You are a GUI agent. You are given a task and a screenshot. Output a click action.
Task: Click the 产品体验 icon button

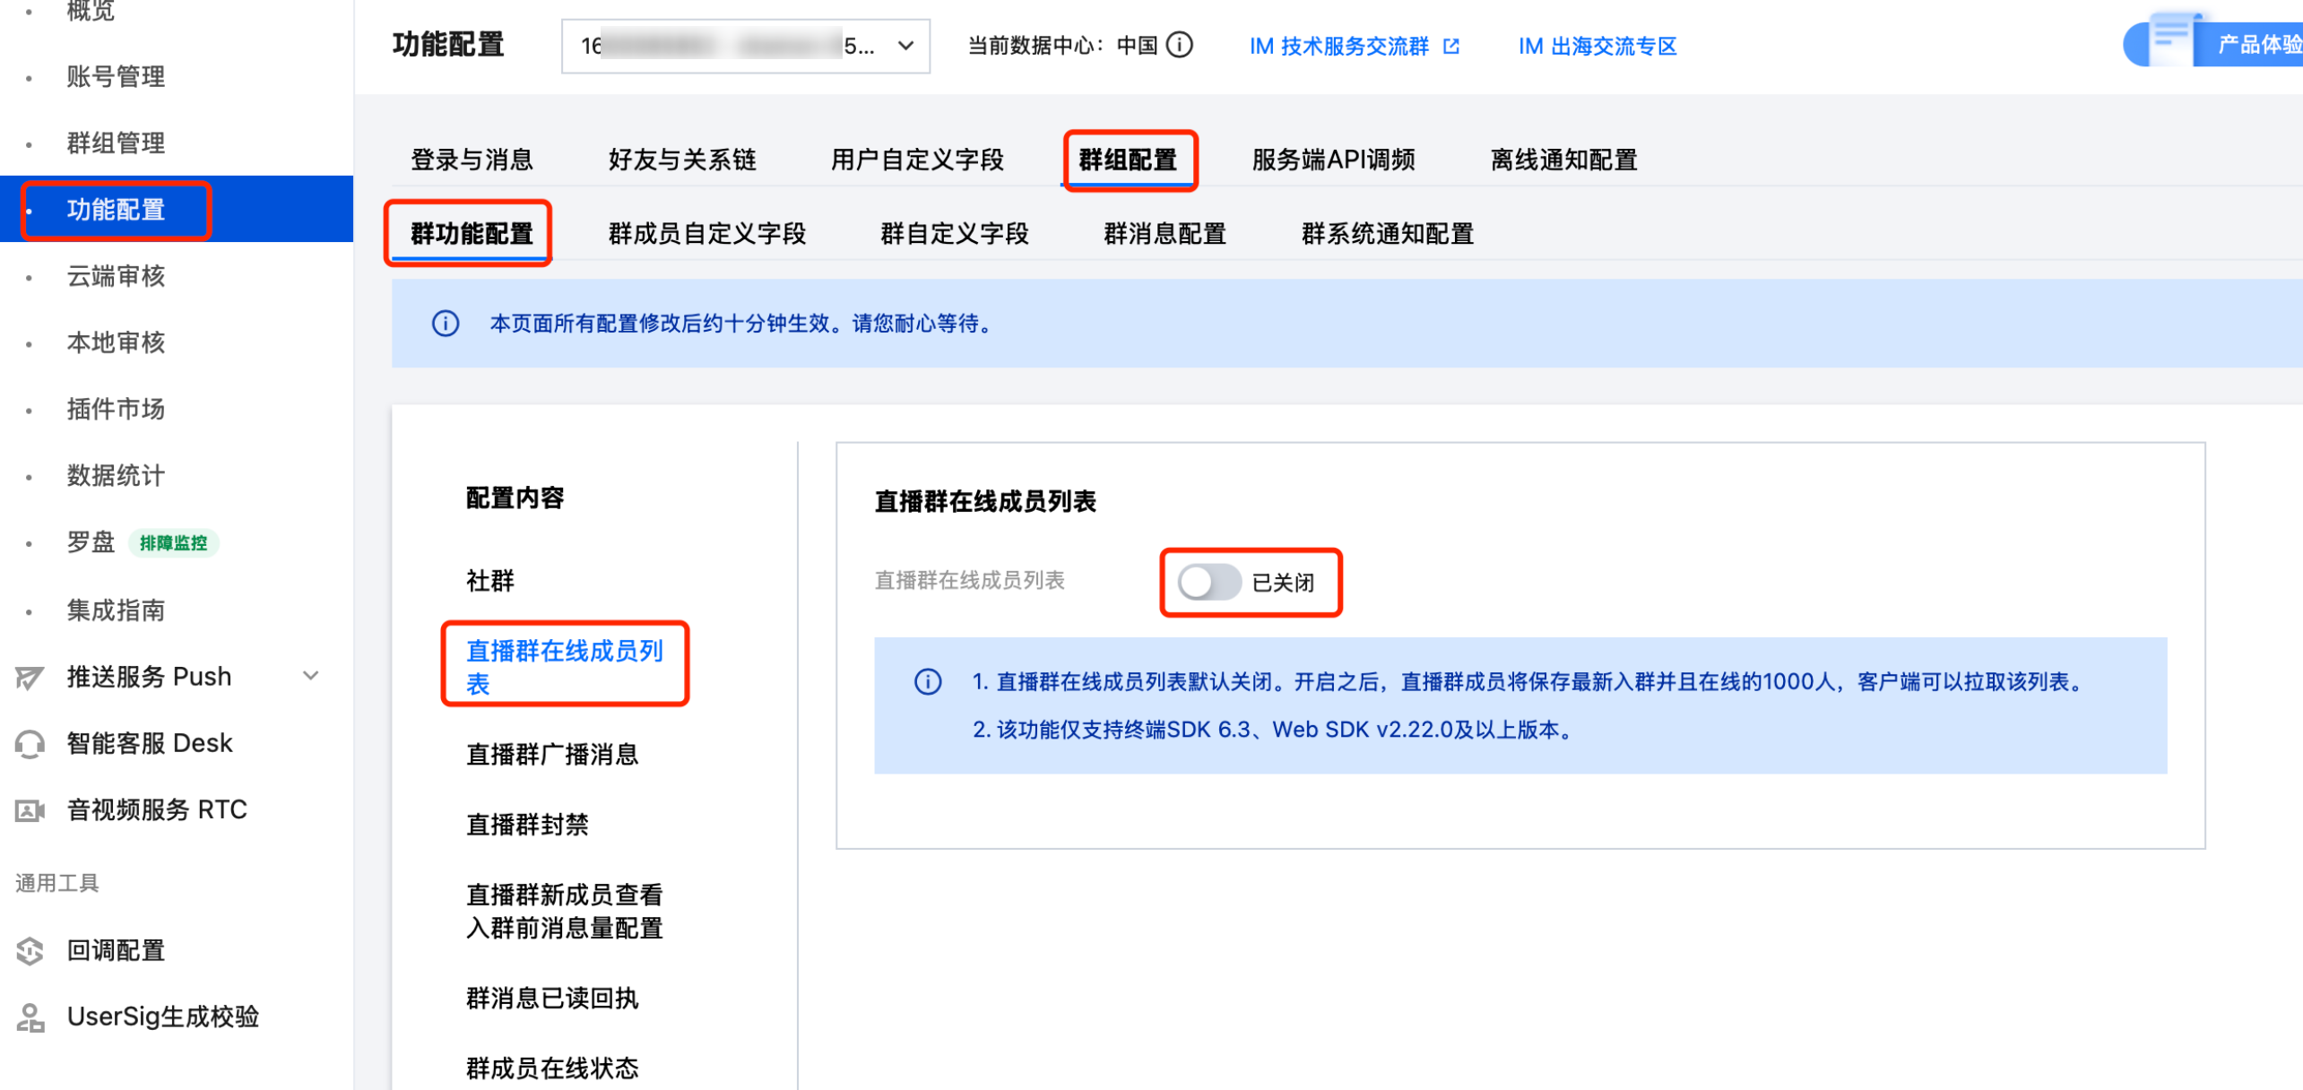click(2169, 41)
